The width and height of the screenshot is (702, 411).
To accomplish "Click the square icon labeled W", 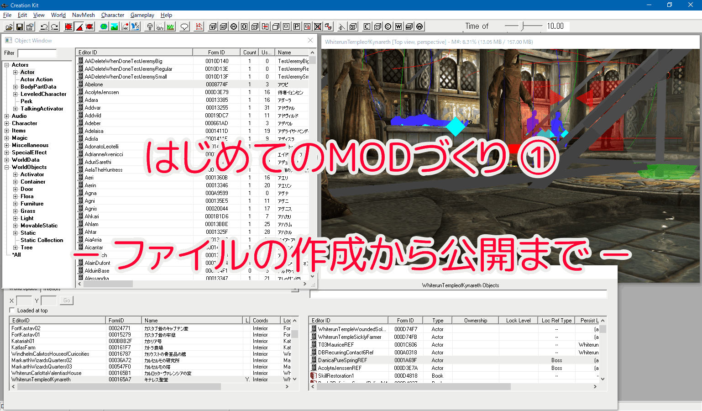I will point(398,26).
